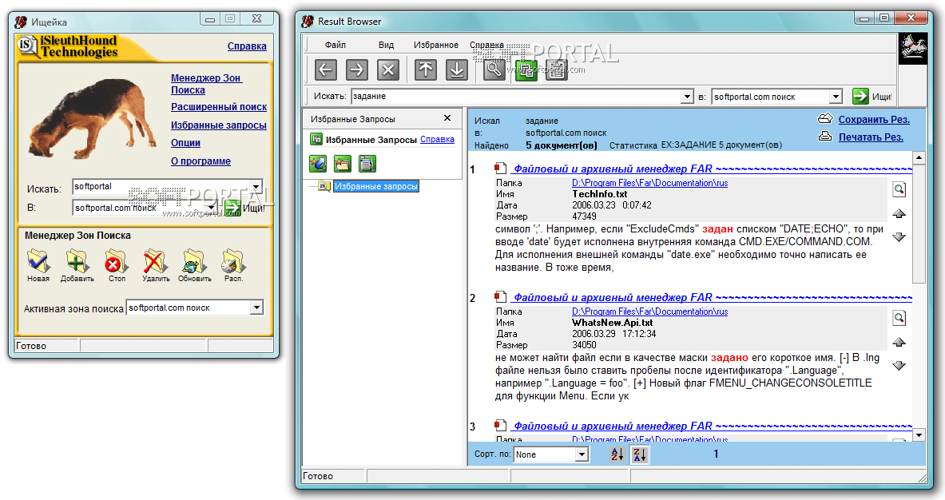The width and height of the screenshot is (945, 500).
Task: Click the Новая zone icon
Action: (x=38, y=261)
